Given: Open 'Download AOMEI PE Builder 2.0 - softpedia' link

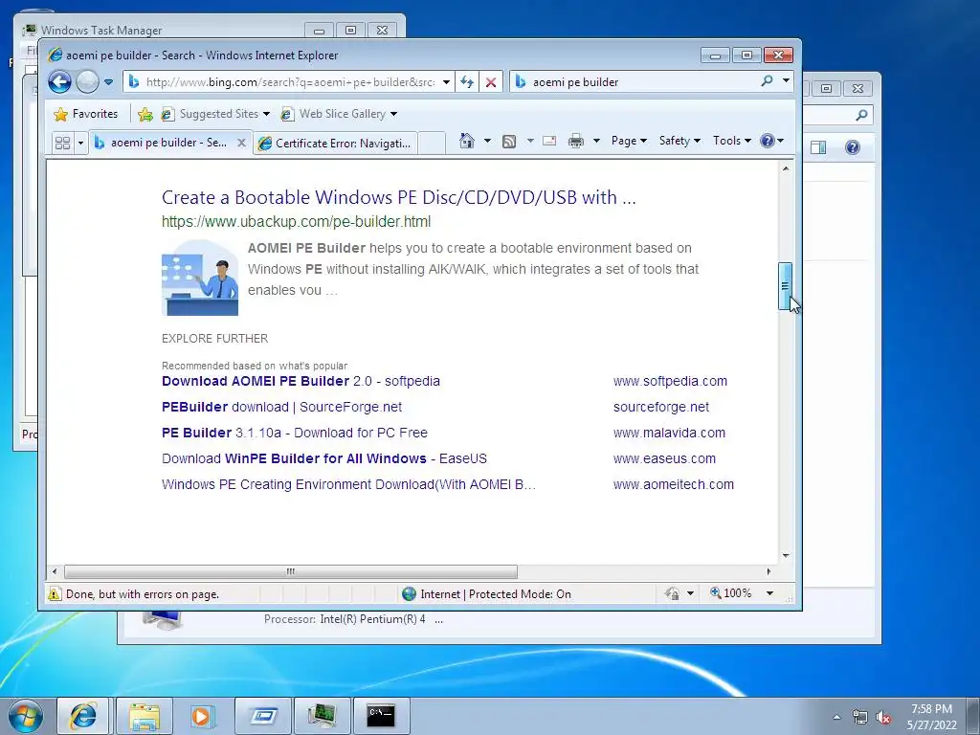Looking at the screenshot, I should pos(301,381).
